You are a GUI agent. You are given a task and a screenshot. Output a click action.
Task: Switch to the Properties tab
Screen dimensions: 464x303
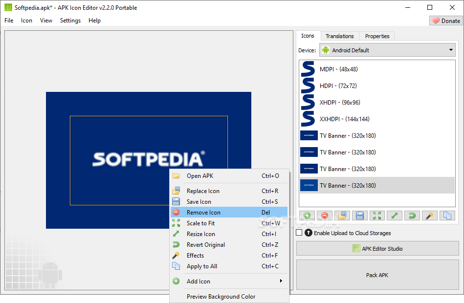pos(377,36)
